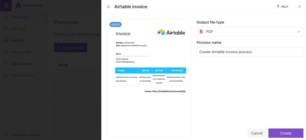The height and width of the screenshot is (140, 306).
Task: Click the Documents app icon
Action: (18, 5)
